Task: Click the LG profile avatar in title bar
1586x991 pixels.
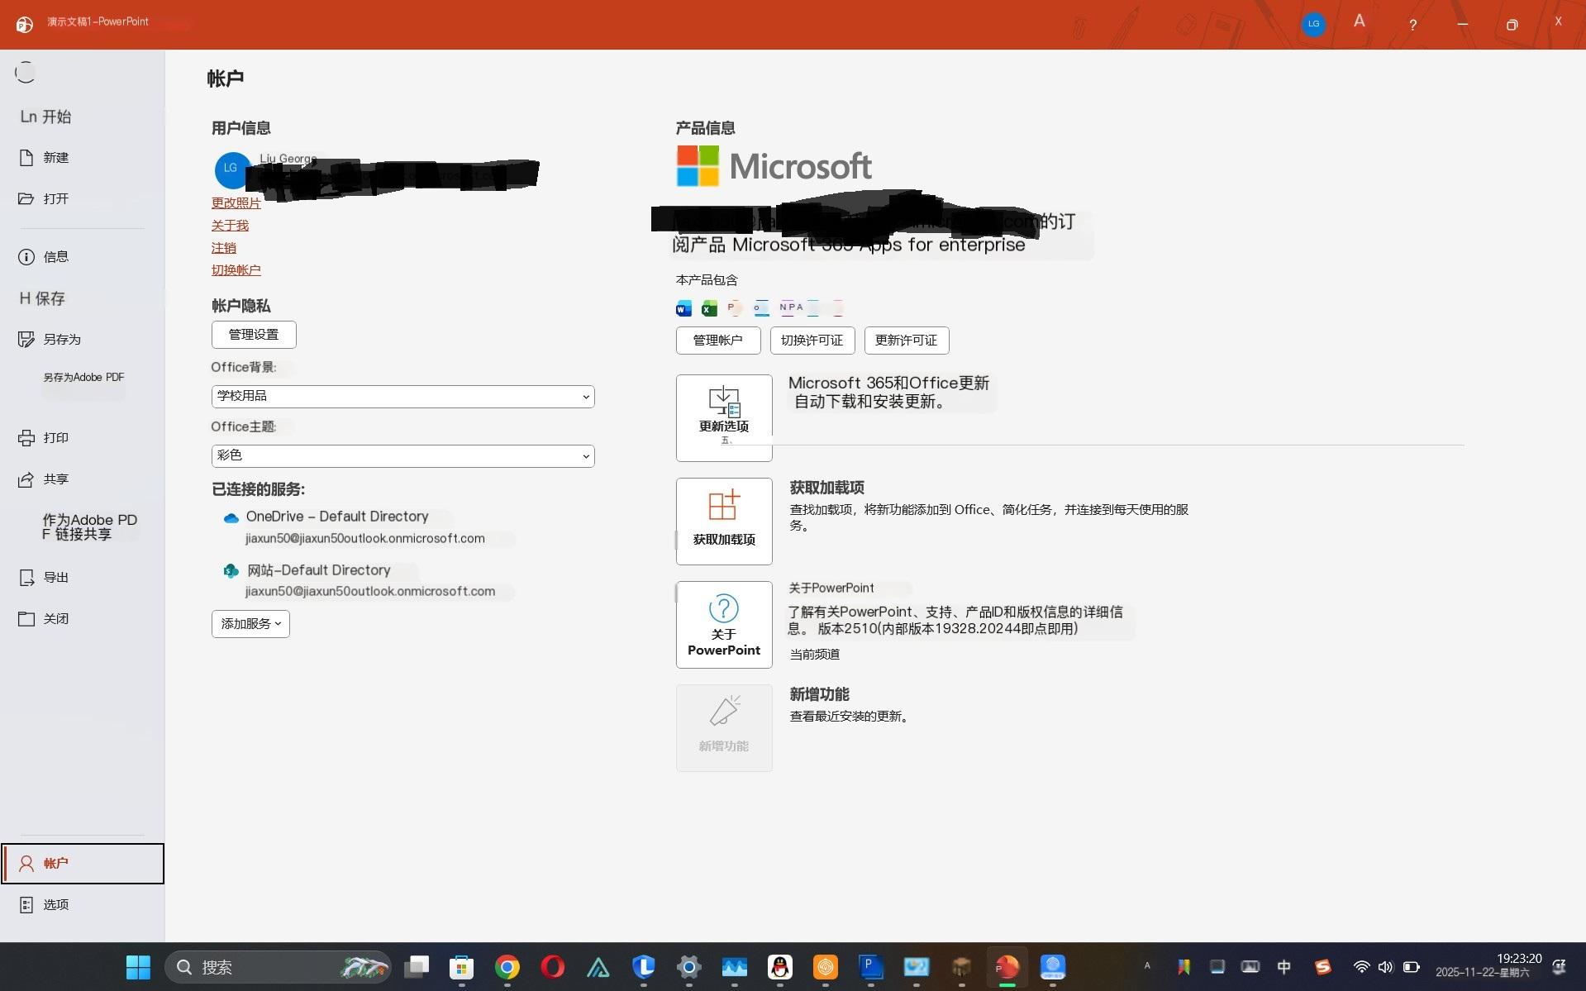Action: coord(1312,24)
